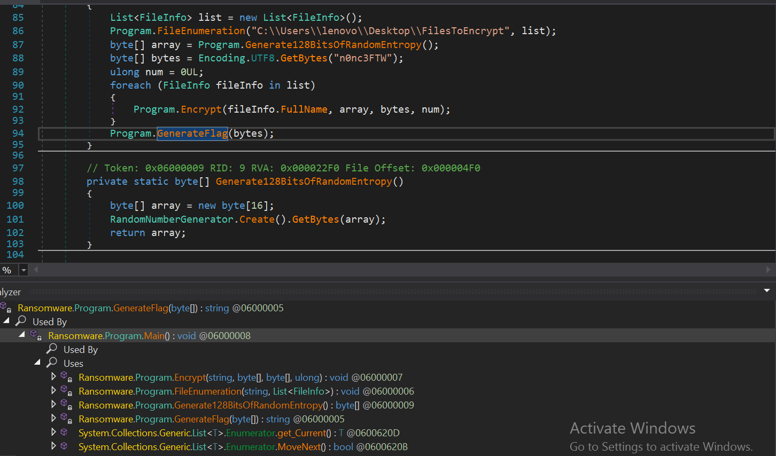
Task: Click the RandomNumberGenerator type on line 101
Action: [x=172, y=219]
